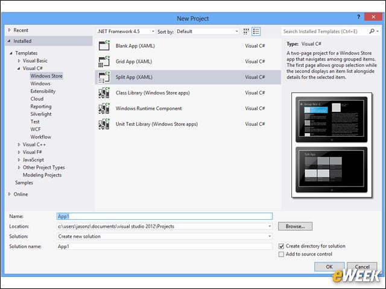Enable Add to source control checkbox

pyautogui.click(x=281, y=254)
